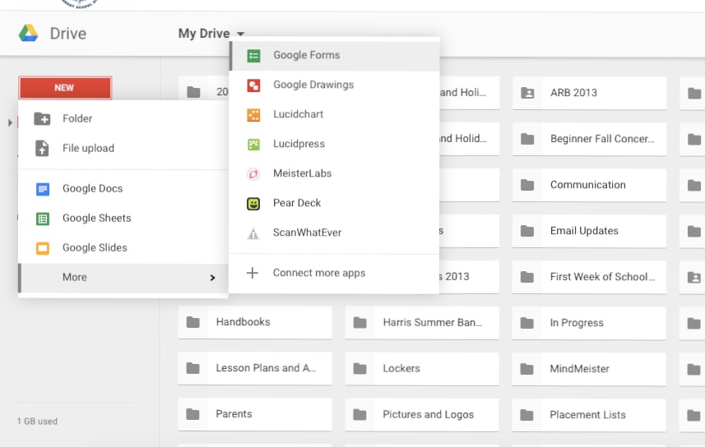Choose MeisterLabs from the submenu
This screenshot has width=705, height=447.
(x=334, y=174)
